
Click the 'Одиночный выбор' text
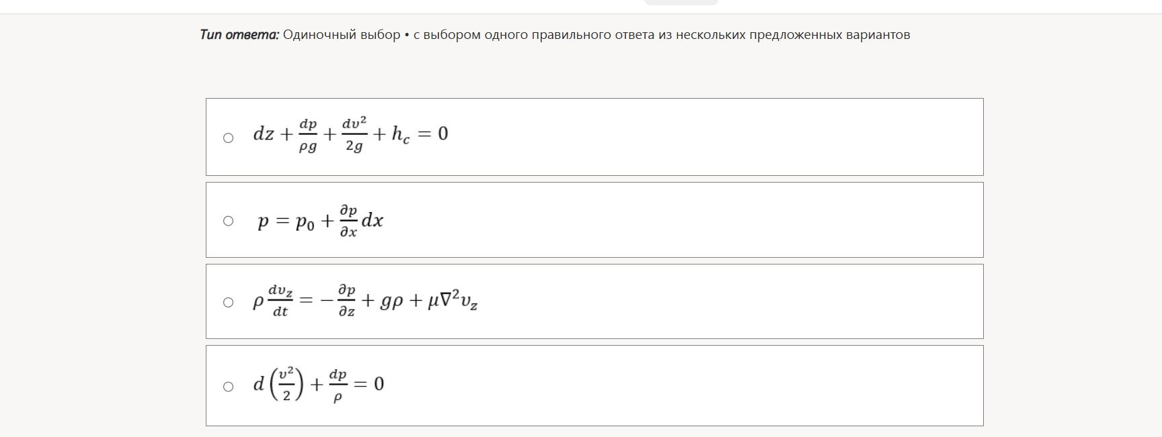click(342, 35)
